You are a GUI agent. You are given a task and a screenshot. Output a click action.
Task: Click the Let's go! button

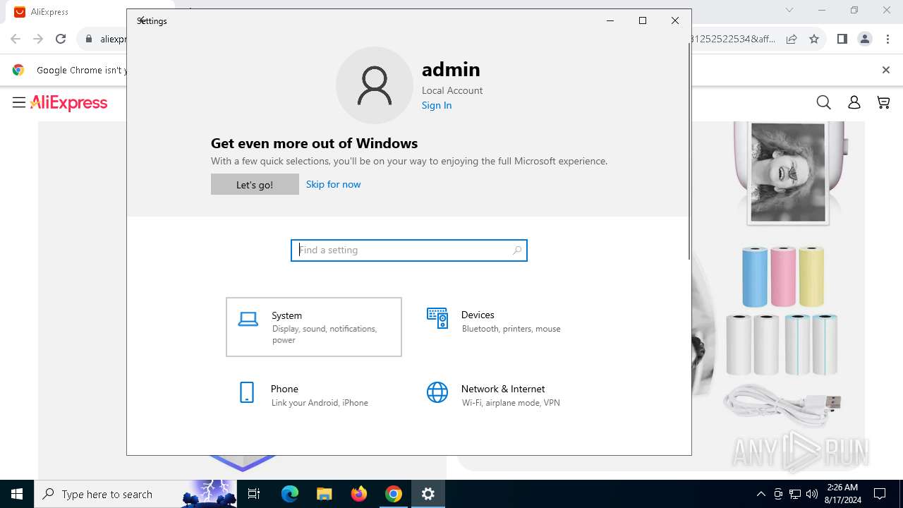pos(255,184)
